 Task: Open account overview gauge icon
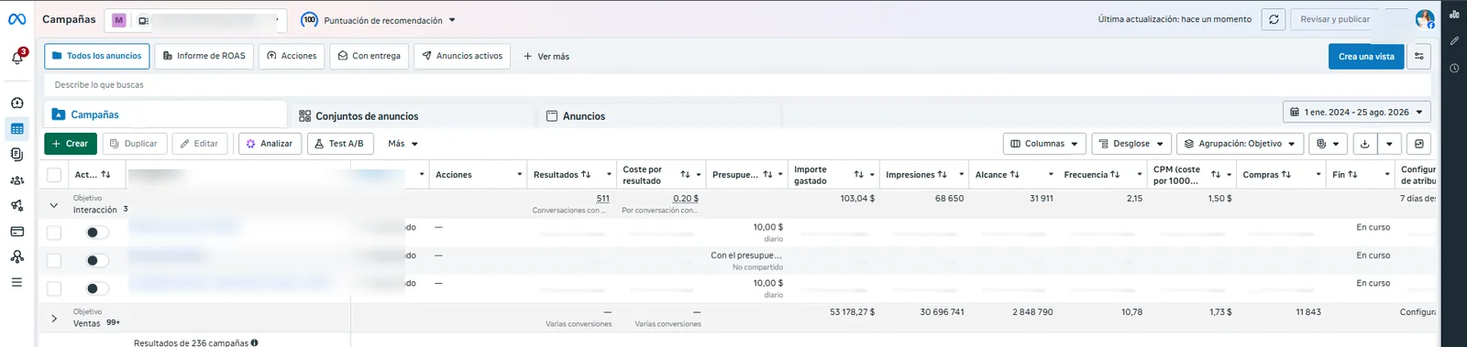click(x=17, y=103)
